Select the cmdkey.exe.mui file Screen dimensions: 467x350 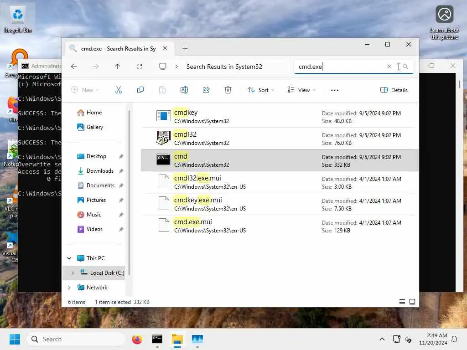tap(279, 204)
